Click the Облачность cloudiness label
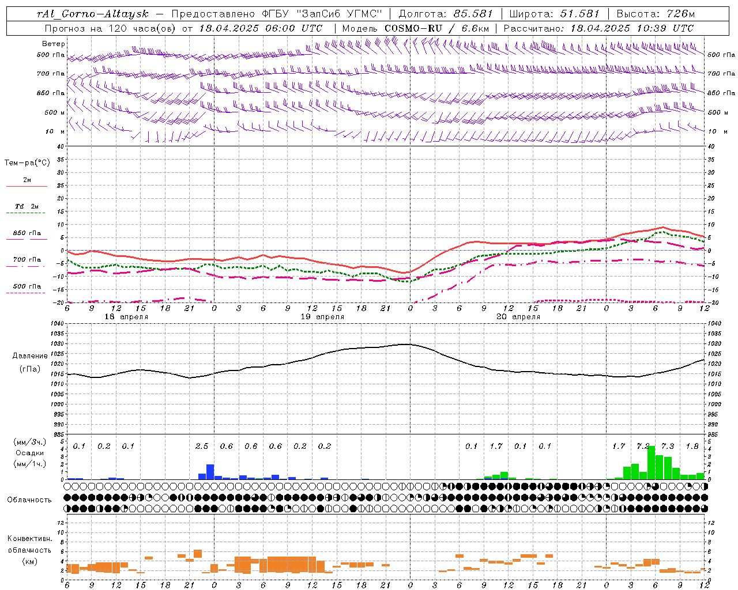The width and height of the screenshot is (738, 590). point(29,500)
